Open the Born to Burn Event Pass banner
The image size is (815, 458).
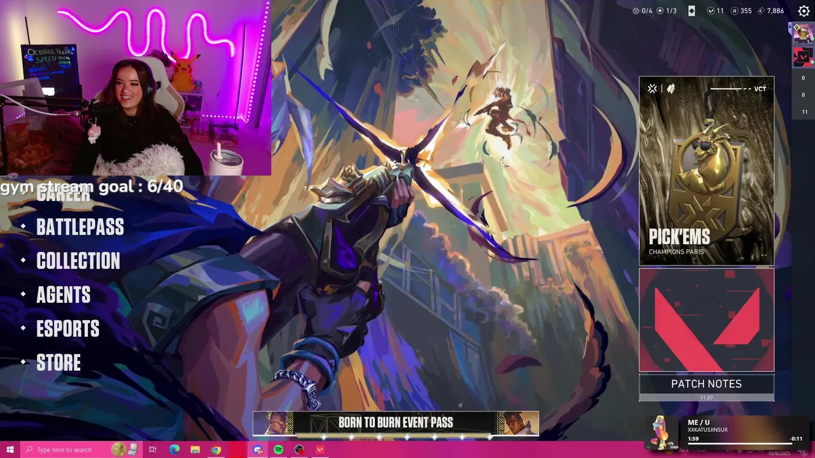click(x=395, y=422)
